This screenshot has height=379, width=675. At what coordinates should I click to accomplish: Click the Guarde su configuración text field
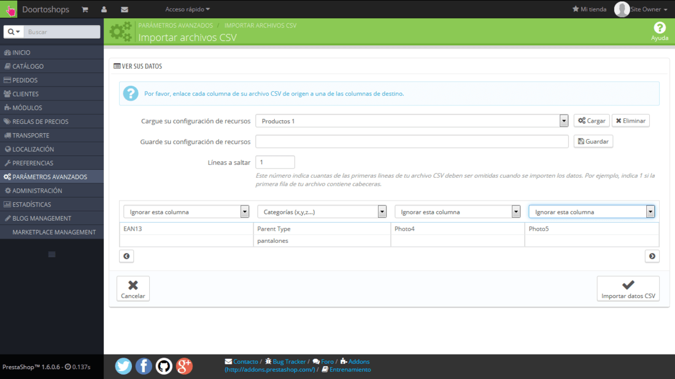click(x=412, y=141)
